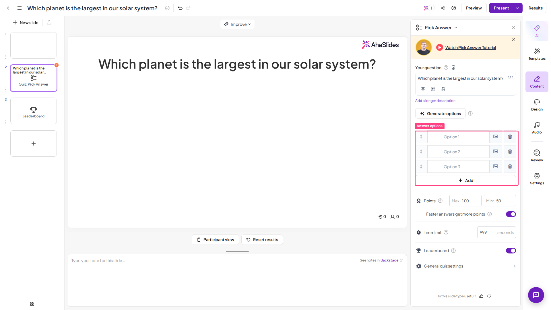Screen dimensions: 551x310
Task: Click the lightbulb hint icon near Your question
Action: coord(453,68)
